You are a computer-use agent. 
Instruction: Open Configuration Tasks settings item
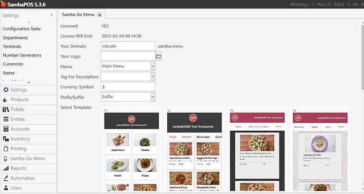(x=22, y=29)
